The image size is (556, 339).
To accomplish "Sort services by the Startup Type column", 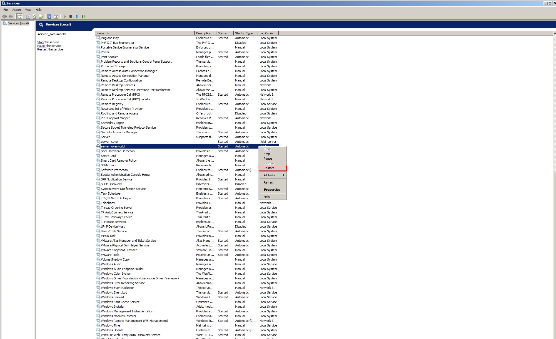I will (x=244, y=33).
